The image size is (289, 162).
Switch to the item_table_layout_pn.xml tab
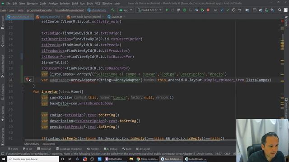point(85,17)
